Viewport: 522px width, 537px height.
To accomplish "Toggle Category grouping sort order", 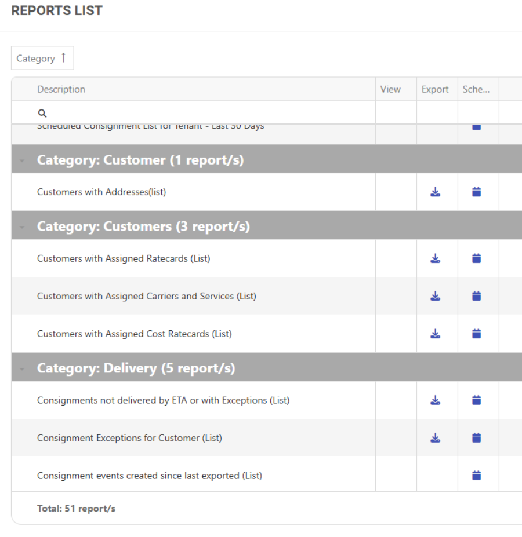I will pyautogui.click(x=42, y=59).
